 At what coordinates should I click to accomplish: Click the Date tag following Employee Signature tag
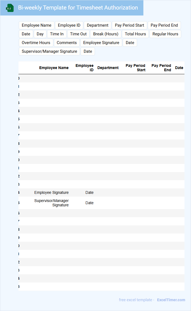point(130,43)
